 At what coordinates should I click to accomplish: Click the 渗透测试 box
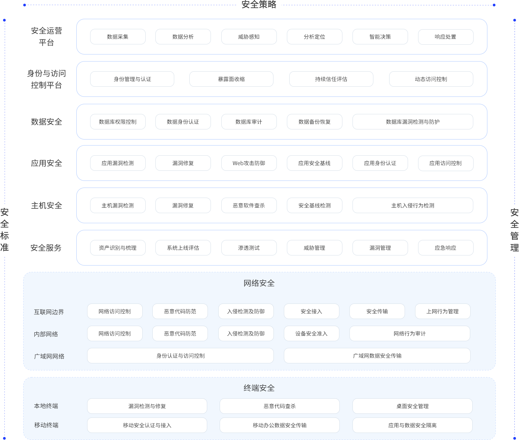(249, 248)
